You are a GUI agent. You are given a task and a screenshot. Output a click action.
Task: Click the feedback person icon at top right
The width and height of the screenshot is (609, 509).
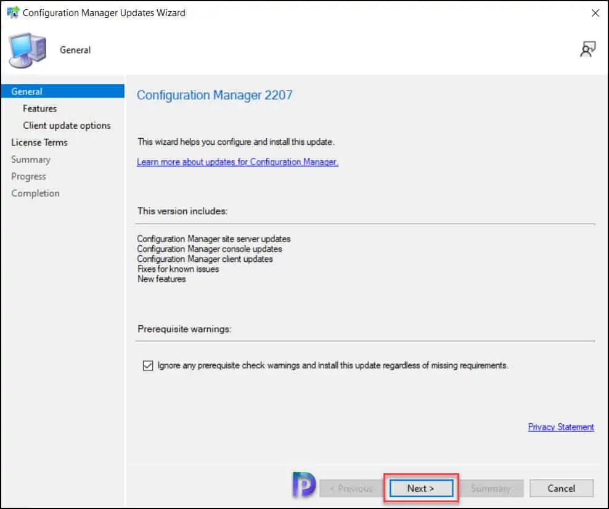[x=587, y=49]
